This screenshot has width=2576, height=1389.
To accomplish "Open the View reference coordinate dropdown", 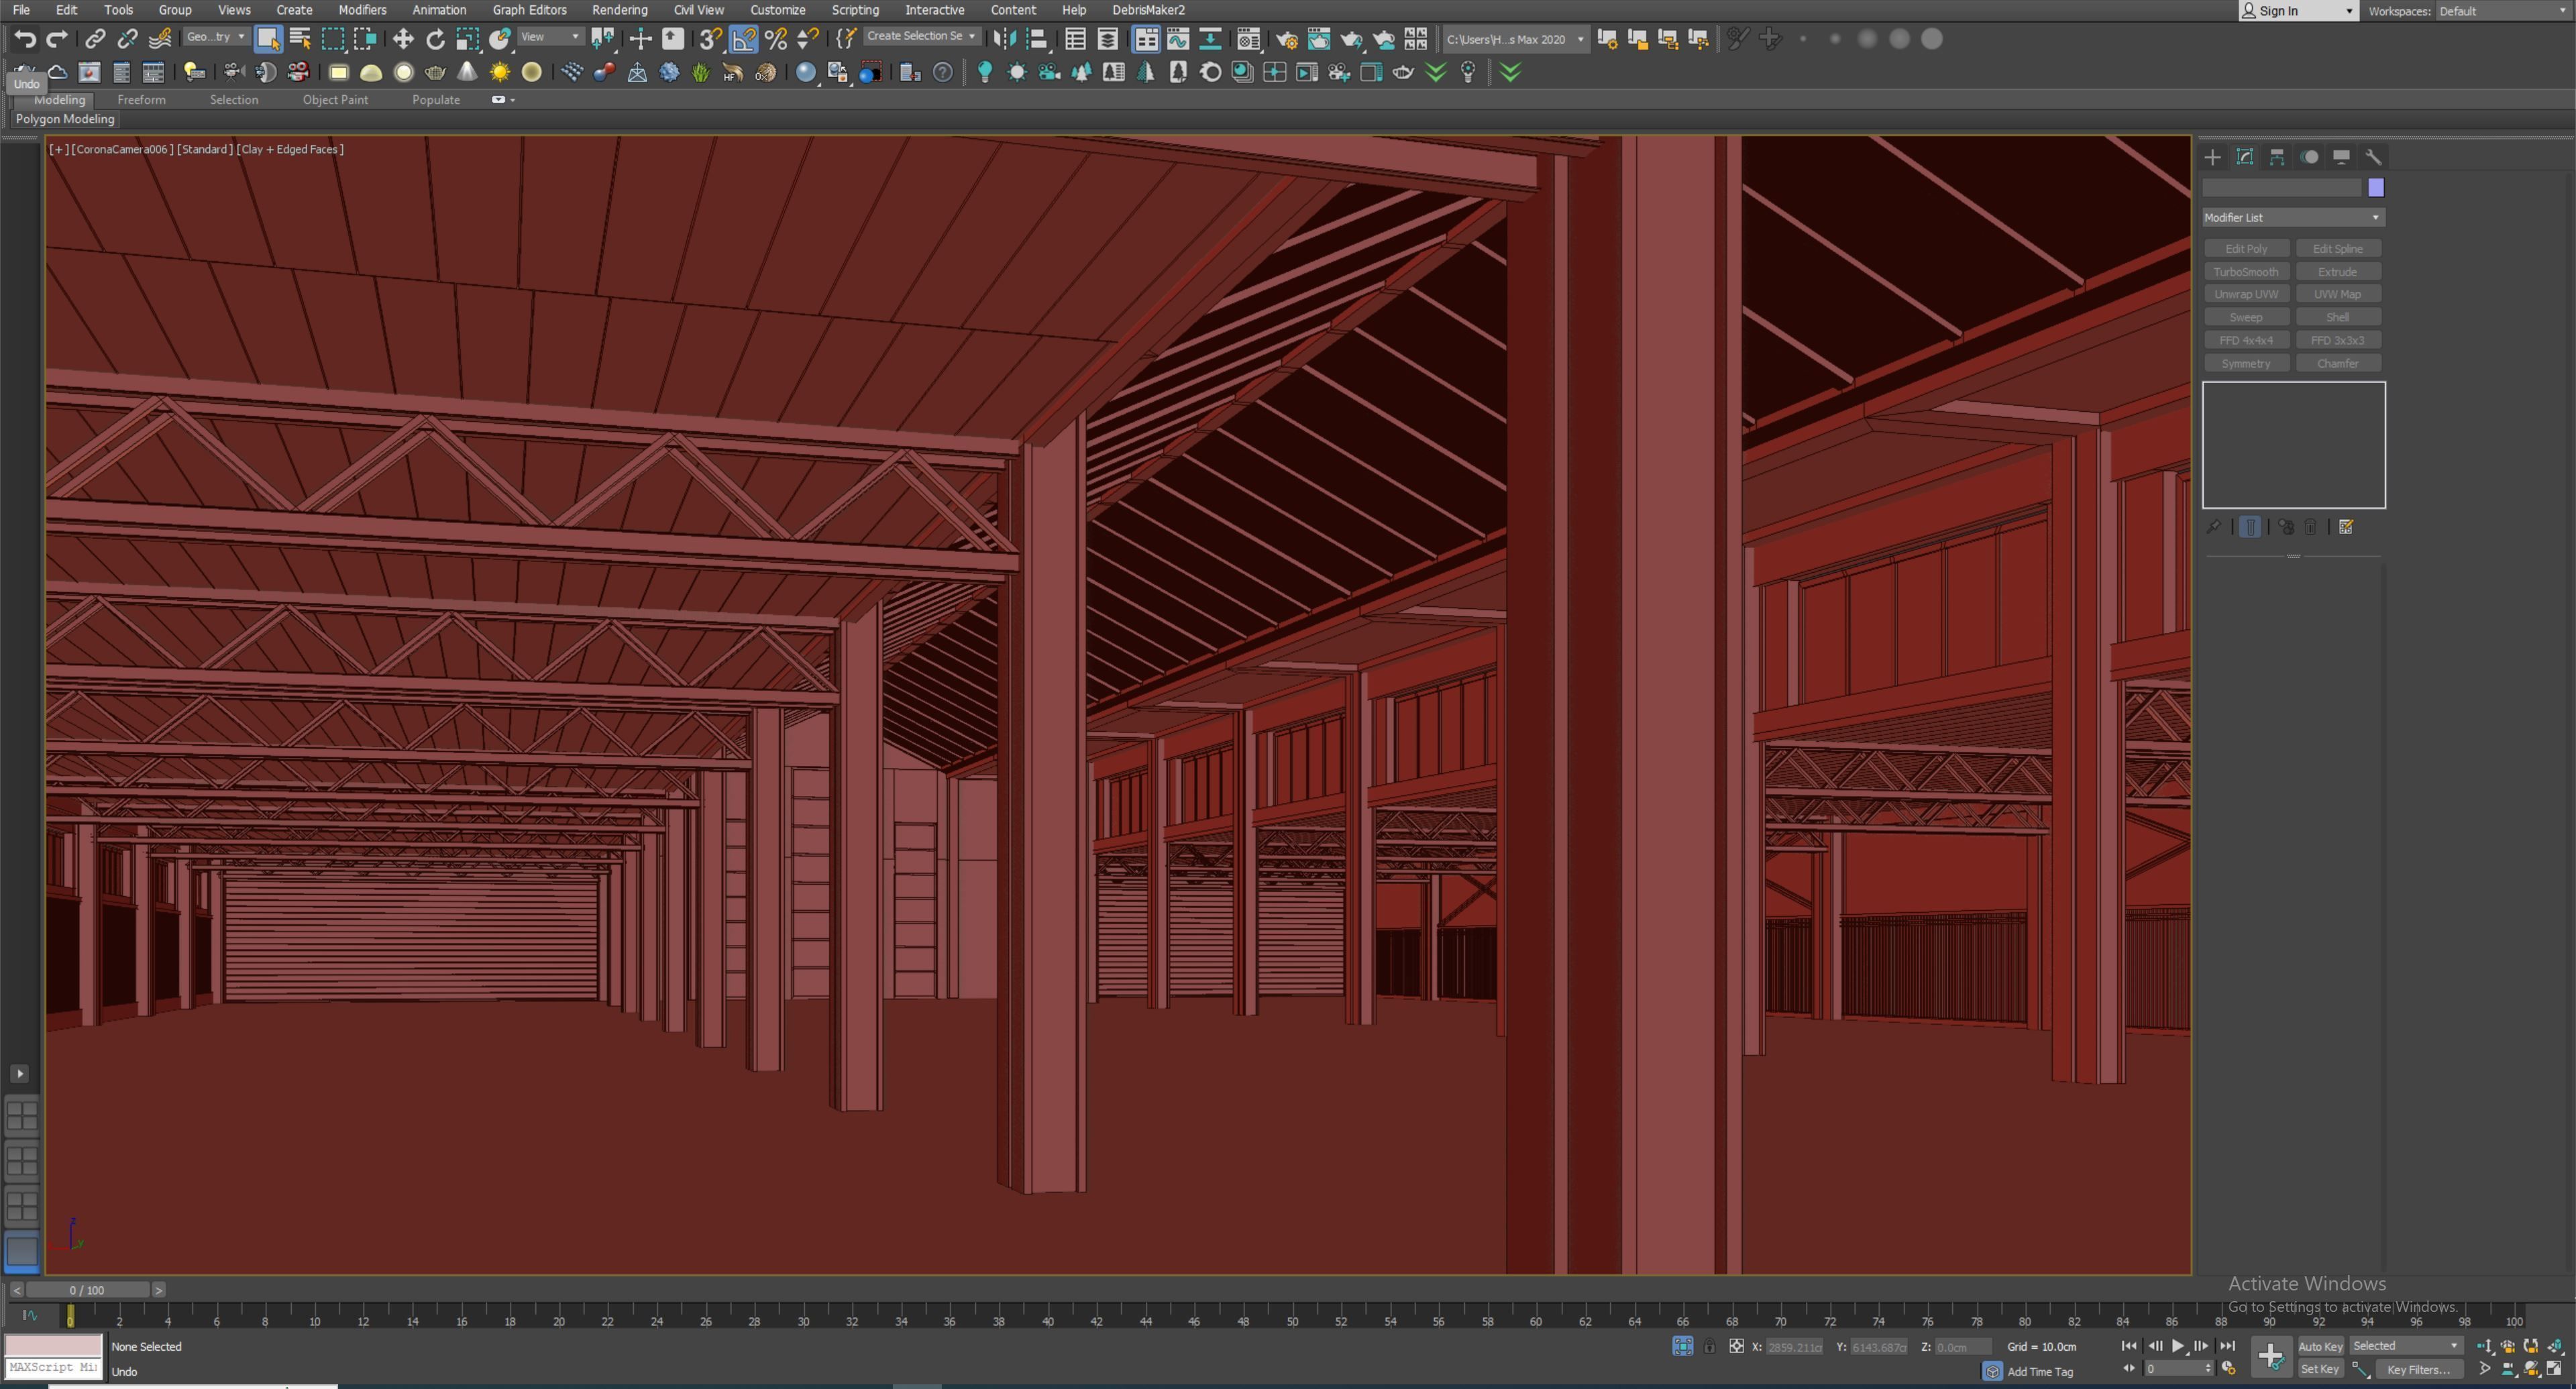I will [551, 37].
